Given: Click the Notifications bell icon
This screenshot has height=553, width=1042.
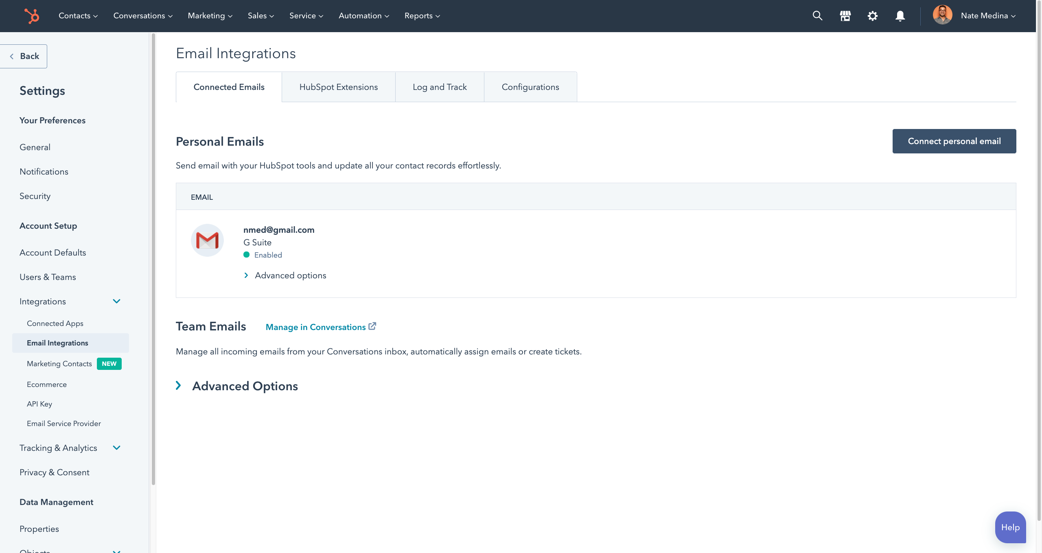Looking at the screenshot, I should point(900,15).
